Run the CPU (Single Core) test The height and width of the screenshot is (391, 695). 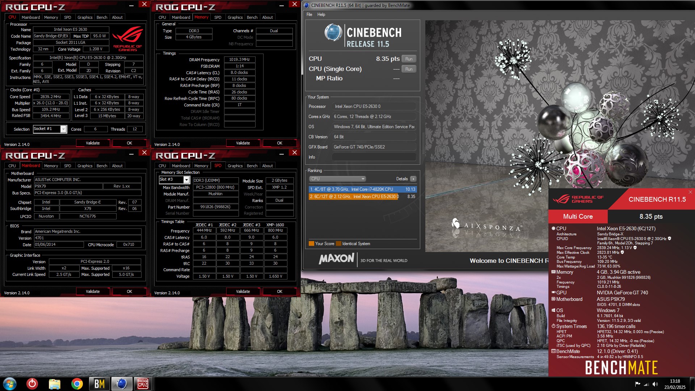pyautogui.click(x=409, y=69)
